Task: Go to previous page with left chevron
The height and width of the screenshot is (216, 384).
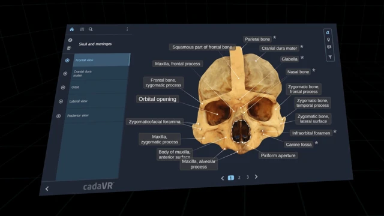Action: point(223,178)
